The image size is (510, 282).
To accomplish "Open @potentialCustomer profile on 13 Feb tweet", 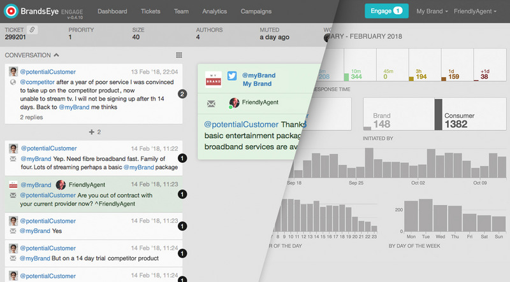I will pos(48,72).
